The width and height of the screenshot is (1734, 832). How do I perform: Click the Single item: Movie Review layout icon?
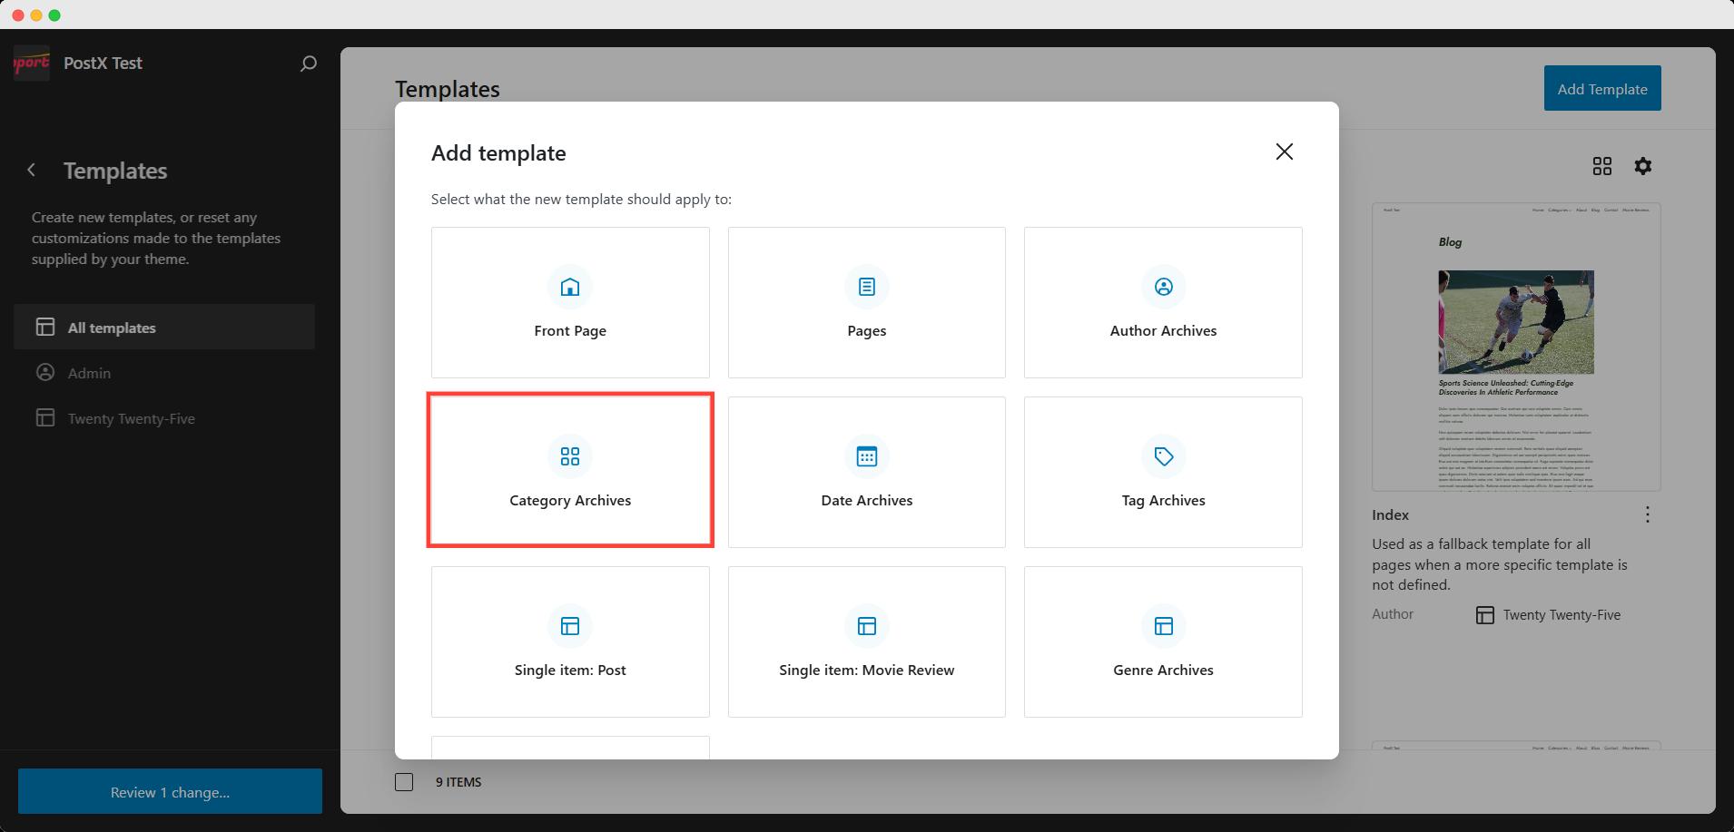coord(867,626)
